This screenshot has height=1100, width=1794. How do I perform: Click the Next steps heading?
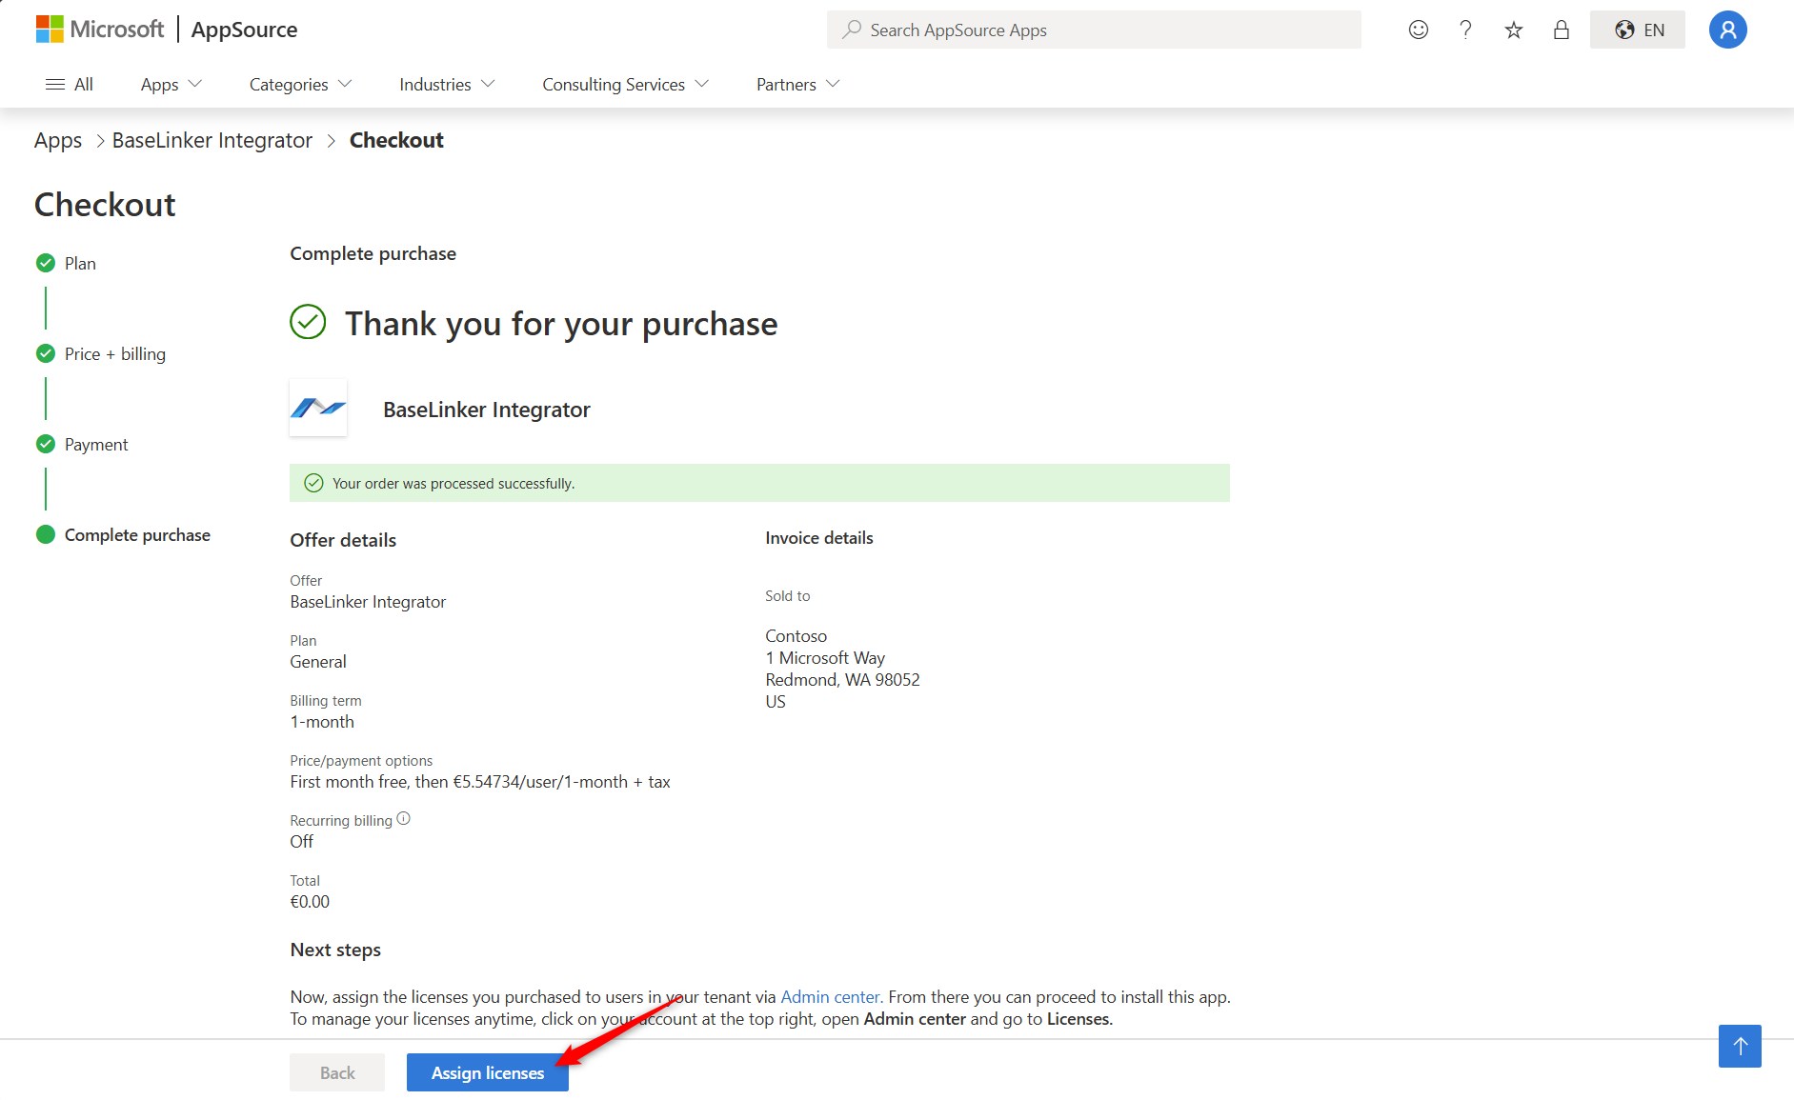(335, 950)
